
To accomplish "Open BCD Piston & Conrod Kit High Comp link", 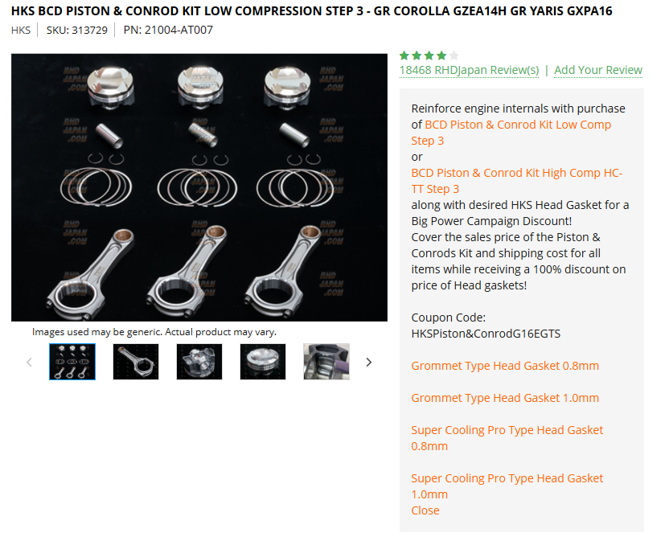I will tap(517, 181).
